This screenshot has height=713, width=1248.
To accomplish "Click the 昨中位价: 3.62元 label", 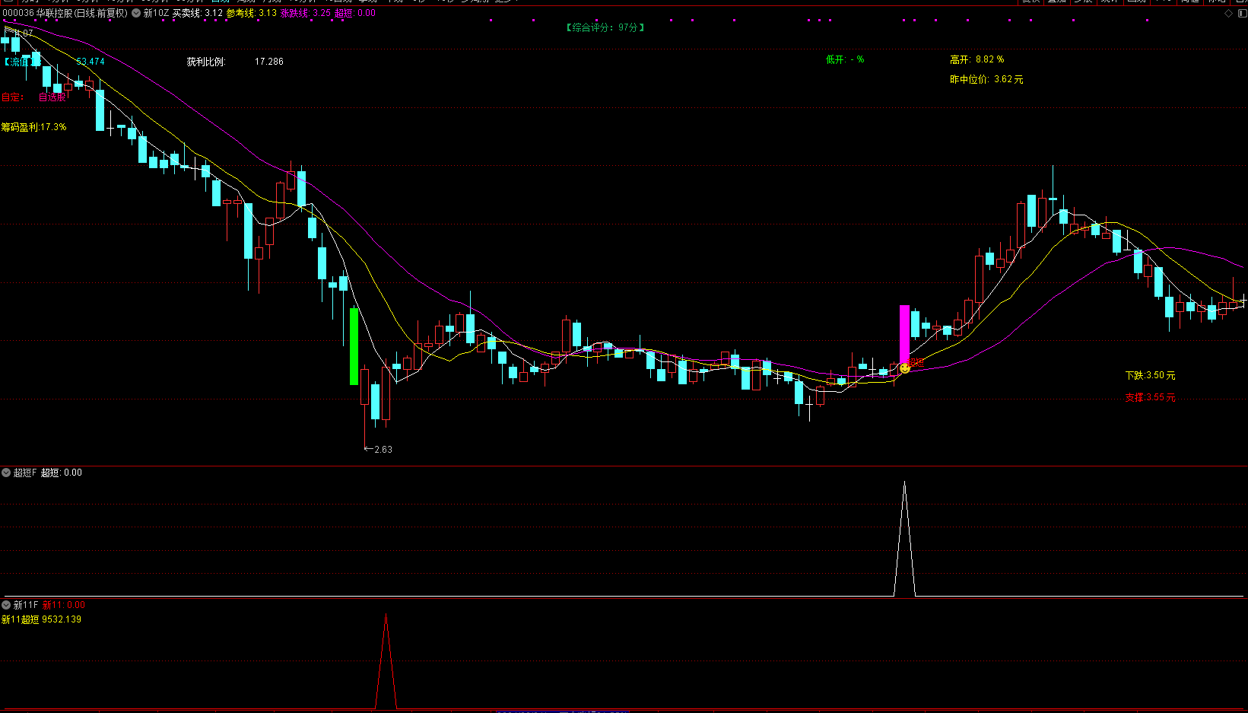I will (x=986, y=79).
